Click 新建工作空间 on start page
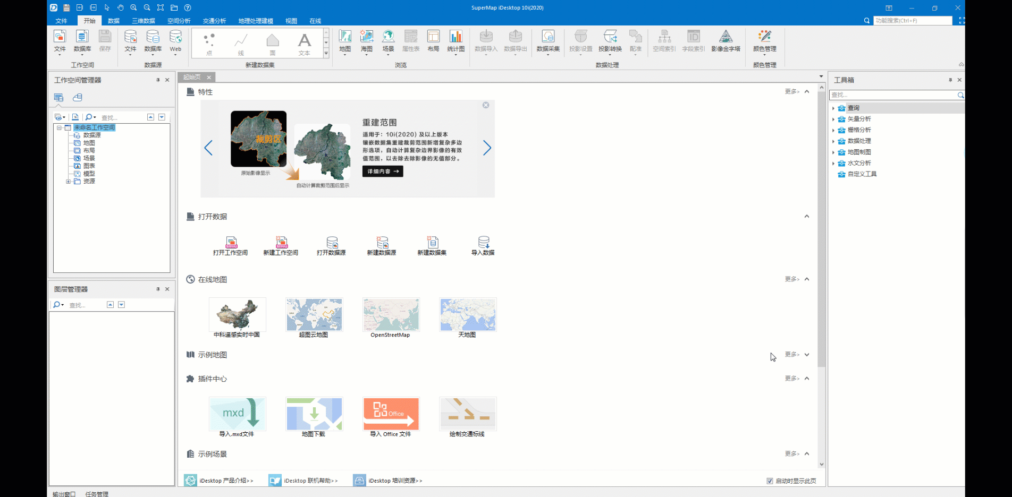The image size is (1012, 497). coord(281,246)
